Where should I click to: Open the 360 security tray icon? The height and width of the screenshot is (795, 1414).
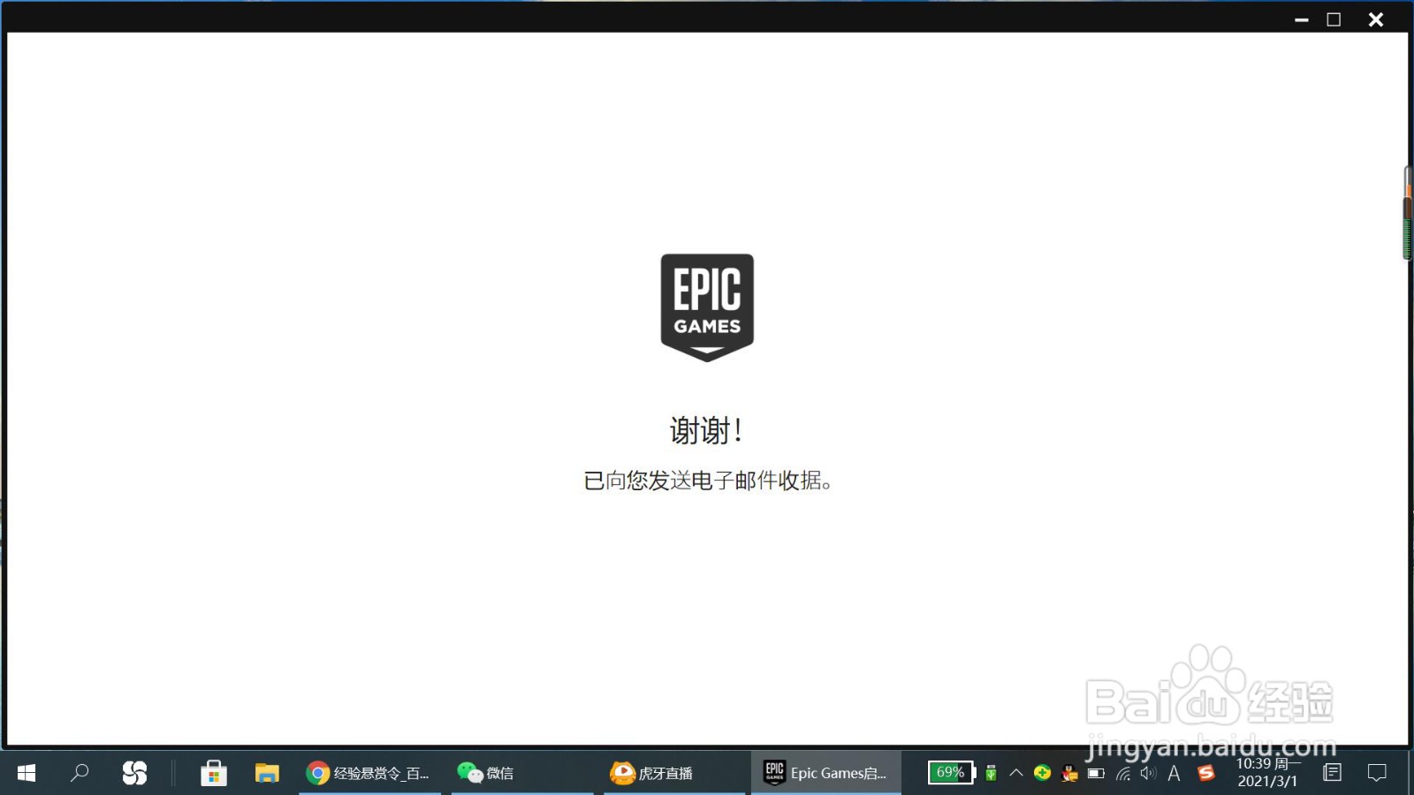(x=1043, y=773)
